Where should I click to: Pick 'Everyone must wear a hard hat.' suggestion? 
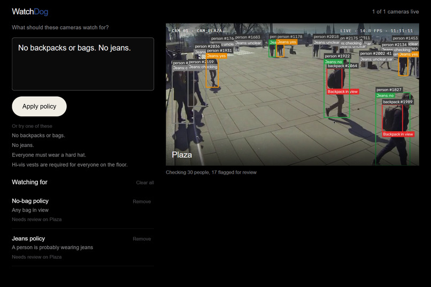point(49,155)
